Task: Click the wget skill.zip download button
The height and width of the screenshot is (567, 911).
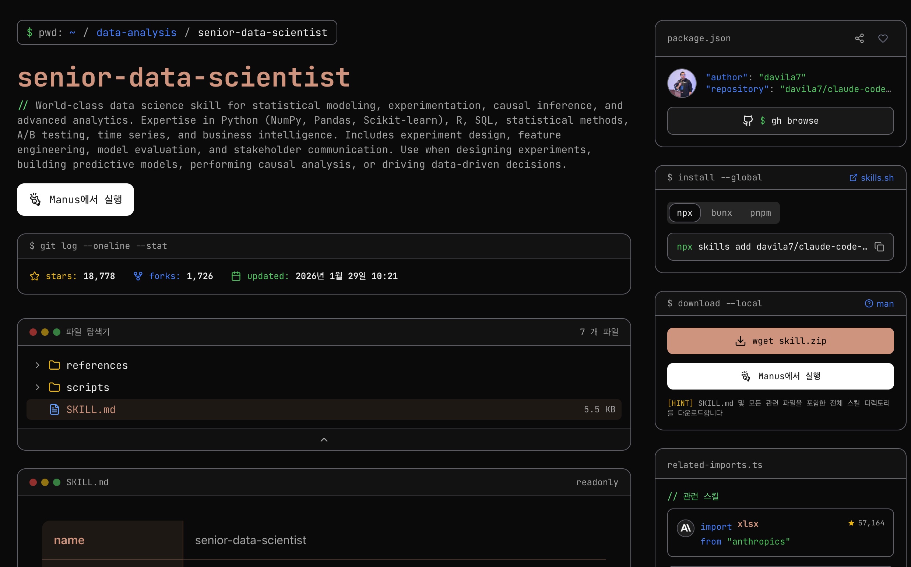Action: tap(780, 341)
